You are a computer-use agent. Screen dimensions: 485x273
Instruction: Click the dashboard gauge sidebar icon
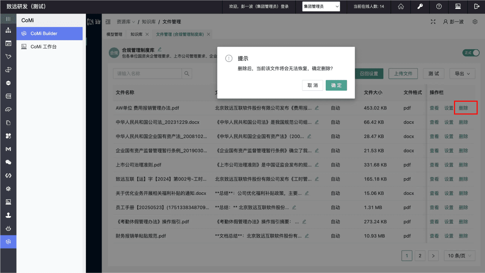pos(8,109)
